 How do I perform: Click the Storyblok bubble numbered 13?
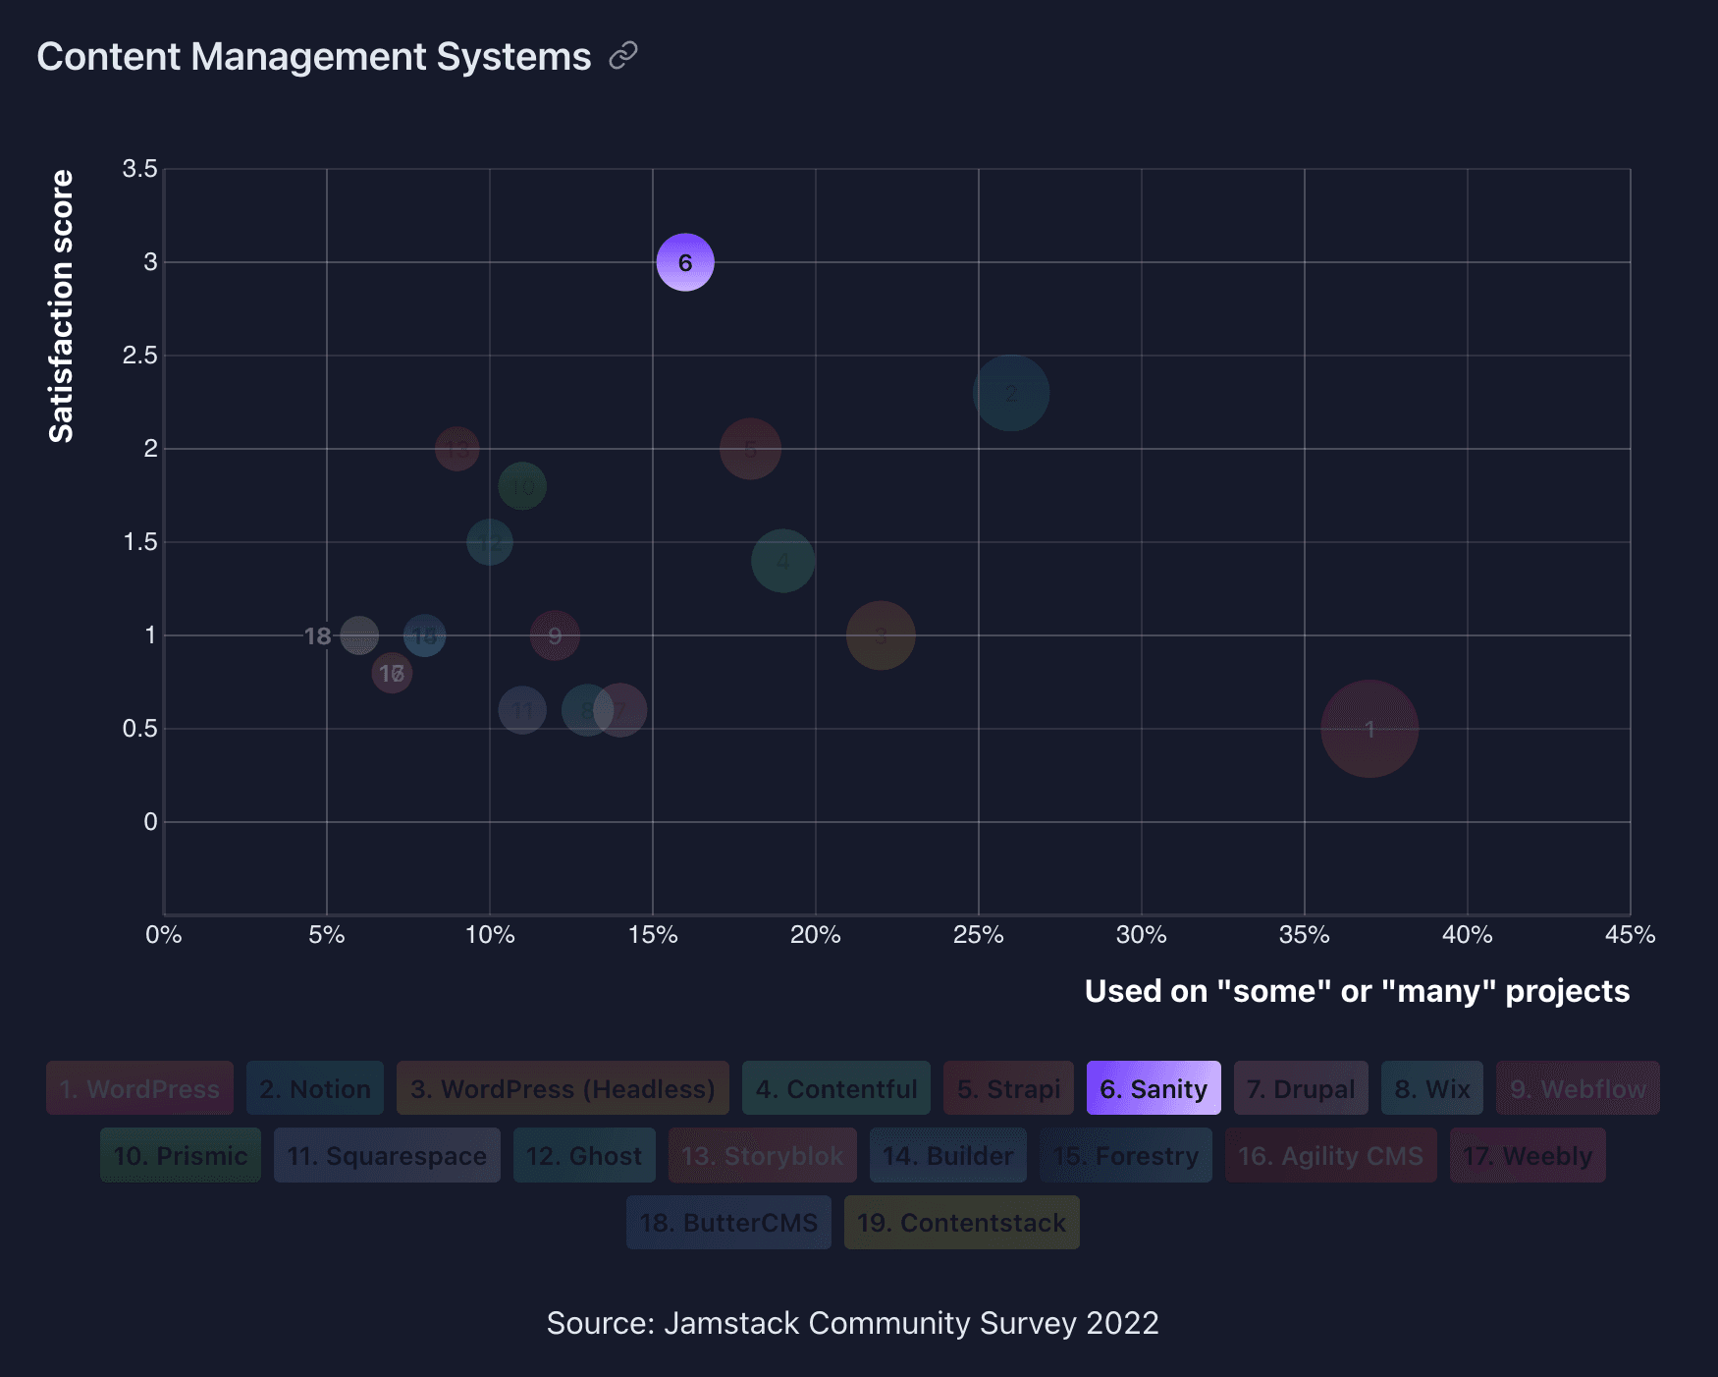(457, 449)
